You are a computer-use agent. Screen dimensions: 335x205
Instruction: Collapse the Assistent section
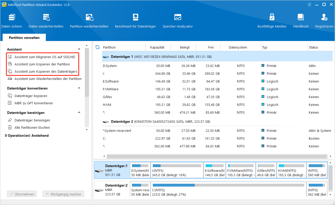tap(79, 49)
